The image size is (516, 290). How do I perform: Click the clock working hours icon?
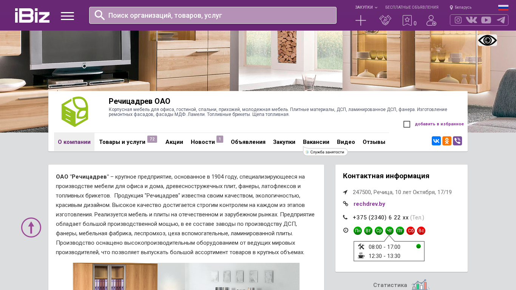tap(346, 230)
